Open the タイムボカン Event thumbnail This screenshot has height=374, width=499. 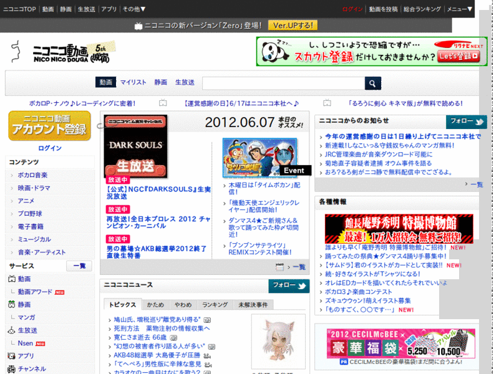tap(259, 158)
